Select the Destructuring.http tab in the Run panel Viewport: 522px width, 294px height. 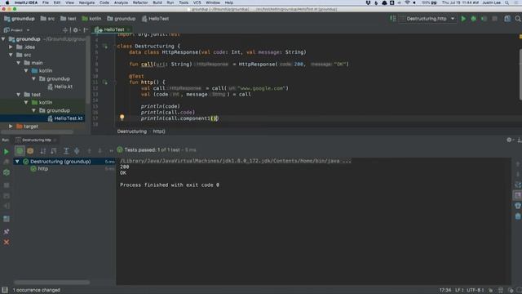click(x=36, y=140)
